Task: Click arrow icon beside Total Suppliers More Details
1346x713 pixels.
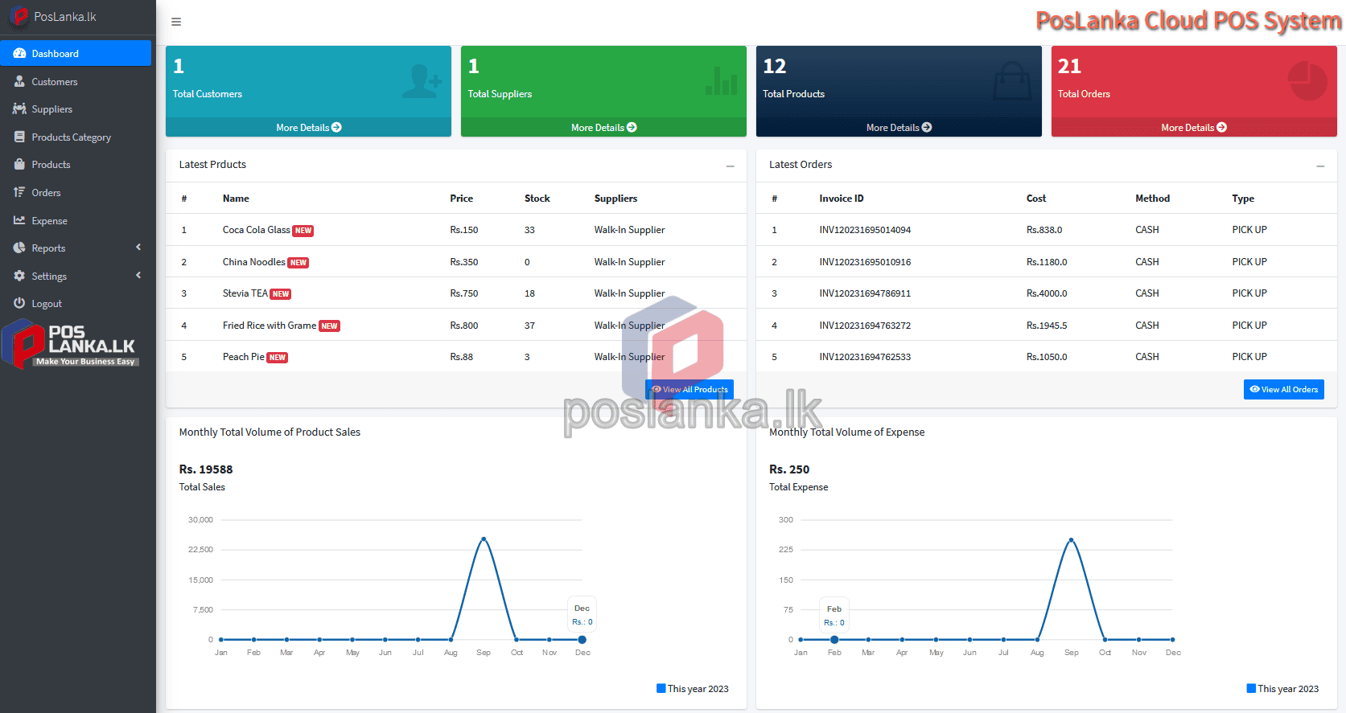Action: (x=632, y=127)
